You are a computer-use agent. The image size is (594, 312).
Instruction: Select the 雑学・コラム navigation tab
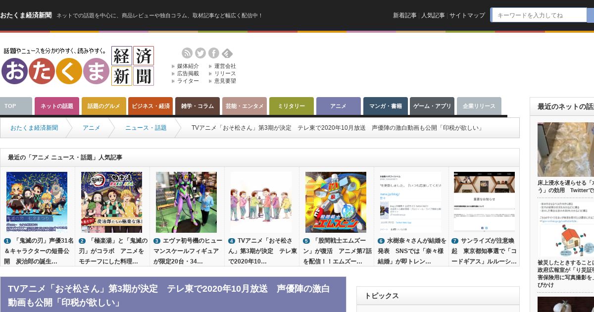click(x=198, y=106)
